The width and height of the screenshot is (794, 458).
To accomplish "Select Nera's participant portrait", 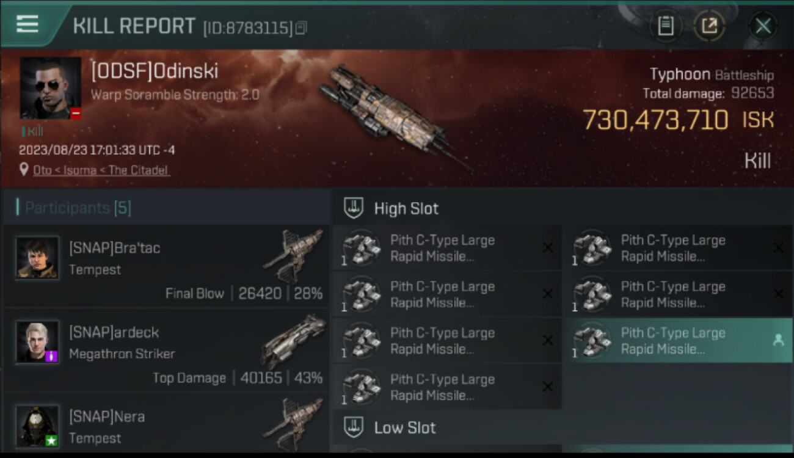I will (37, 426).
